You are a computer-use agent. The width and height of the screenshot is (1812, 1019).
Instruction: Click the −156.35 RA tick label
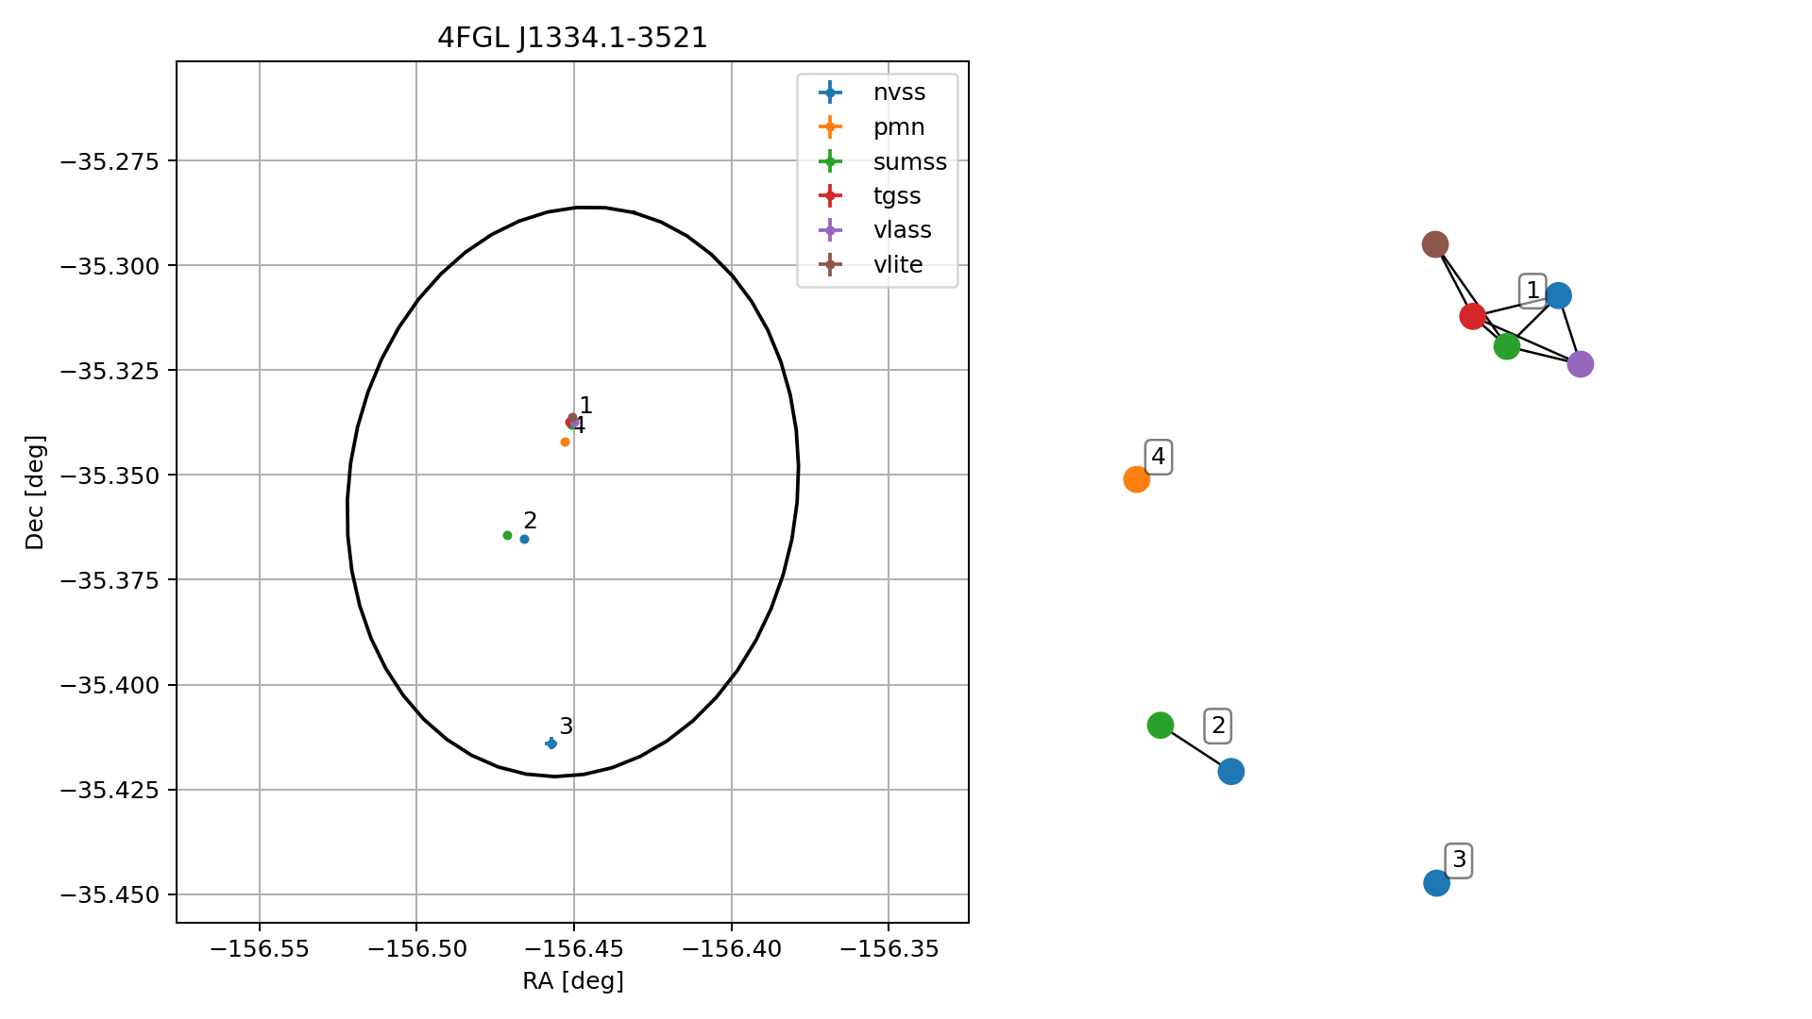(889, 949)
